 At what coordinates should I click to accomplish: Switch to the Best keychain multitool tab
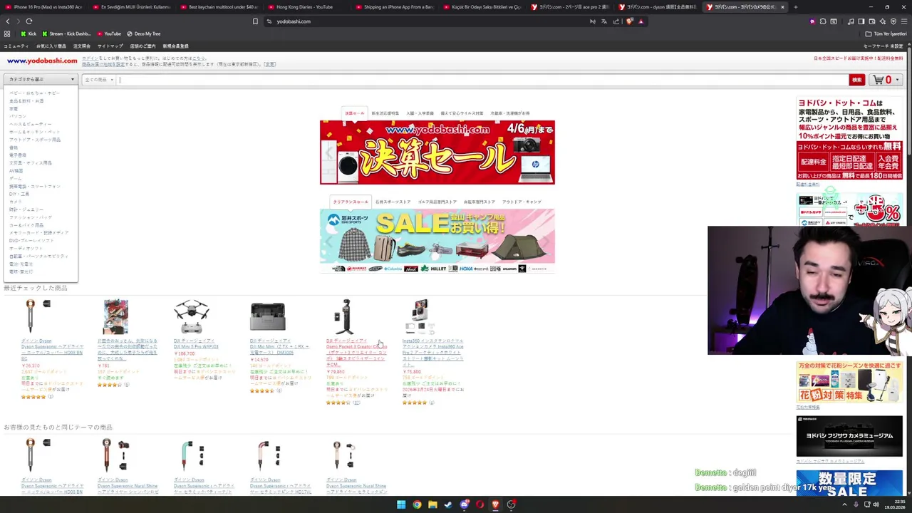tap(217, 7)
